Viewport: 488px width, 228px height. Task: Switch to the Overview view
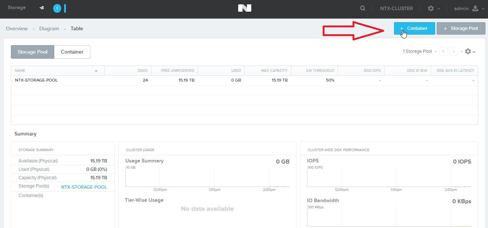pos(17,28)
